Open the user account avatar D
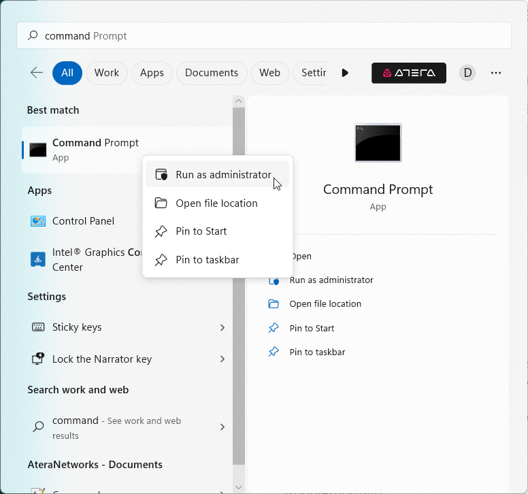This screenshot has width=528, height=494. click(467, 73)
